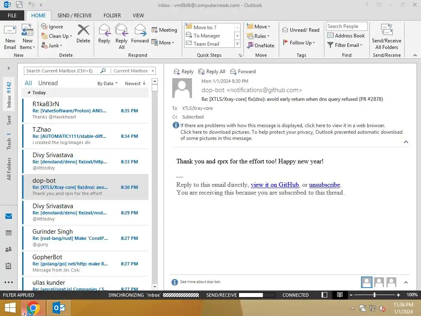The height and width of the screenshot is (316, 421).
Task: Open the Filter Email dropdown
Action: pos(345,45)
